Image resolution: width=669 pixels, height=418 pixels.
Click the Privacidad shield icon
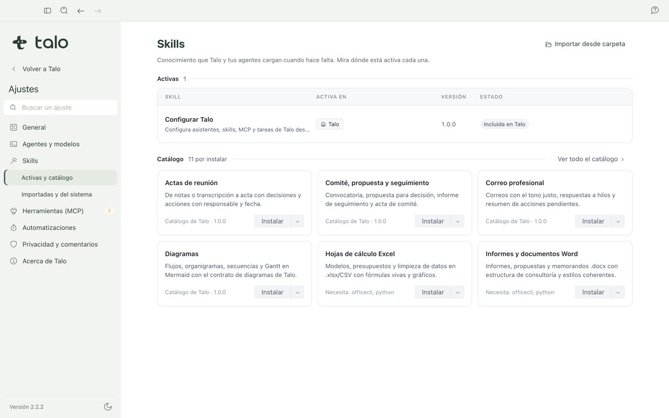pos(14,245)
